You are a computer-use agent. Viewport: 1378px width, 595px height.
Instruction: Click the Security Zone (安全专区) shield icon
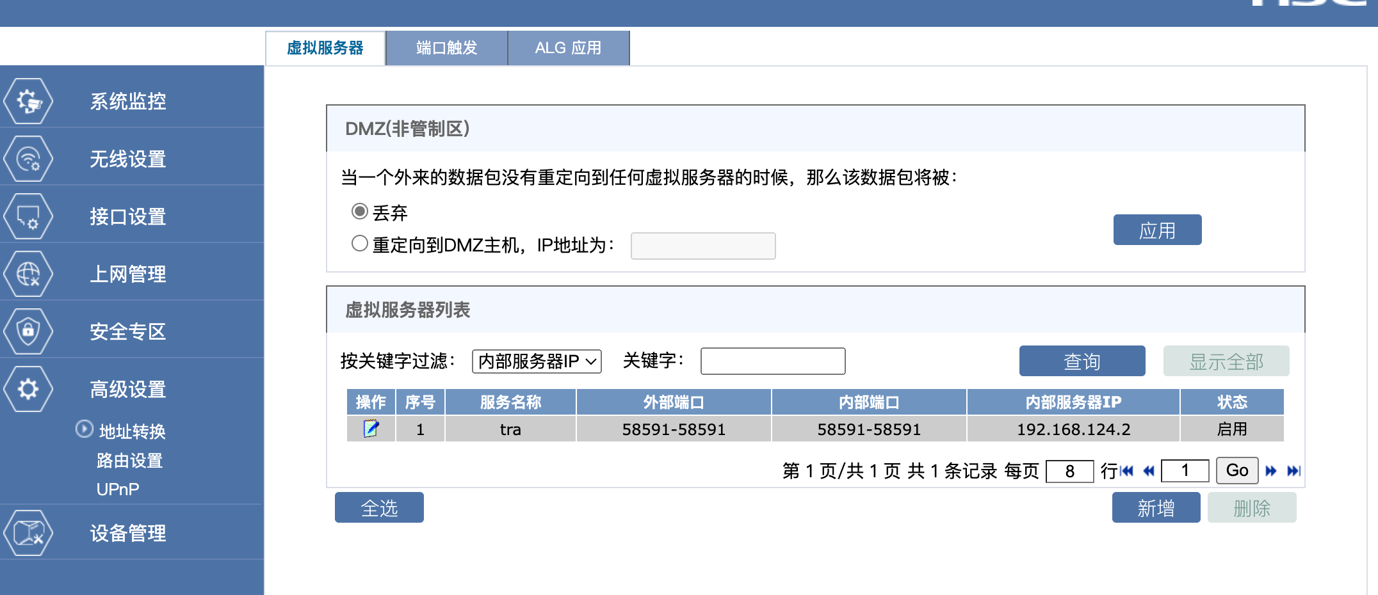click(28, 331)
